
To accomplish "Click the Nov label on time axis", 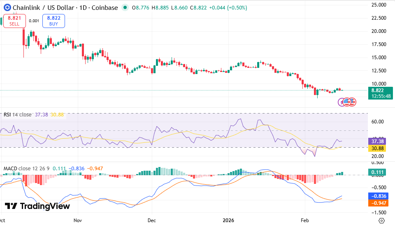I will click(x=78, y=220).
